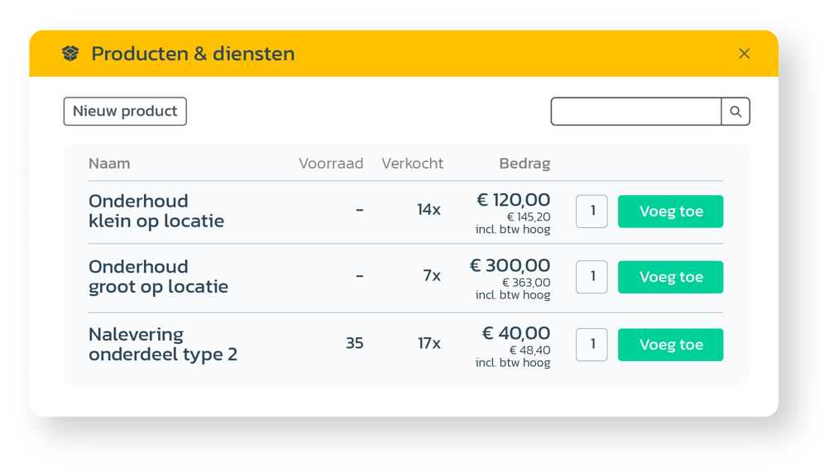This screenshot has width=838, height=476.
Task: Click Voeg toe for Onderhoud groot op locatie
Action: pyautogui.click(x=670, y=277)
